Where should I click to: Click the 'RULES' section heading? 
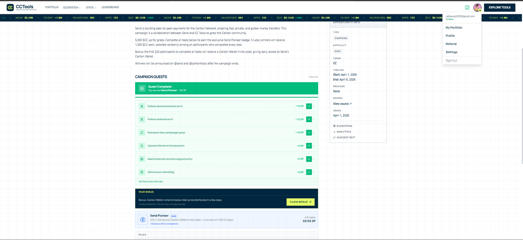point(142,234)
